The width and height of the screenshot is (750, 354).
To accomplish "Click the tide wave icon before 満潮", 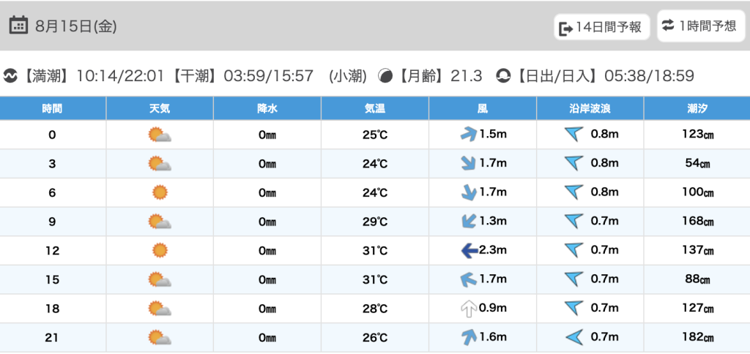I will [x=10, y=75].
